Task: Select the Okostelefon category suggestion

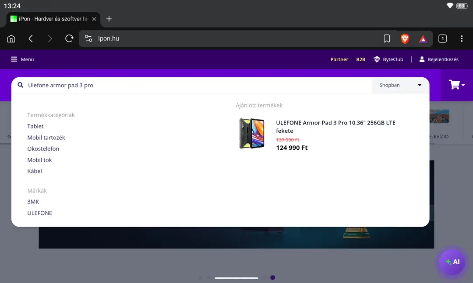Action: point(43,148)
